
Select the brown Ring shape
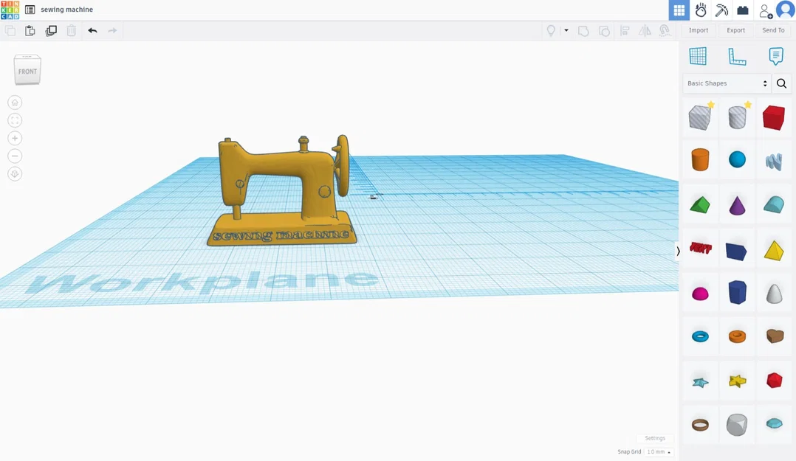click(700, 424)
